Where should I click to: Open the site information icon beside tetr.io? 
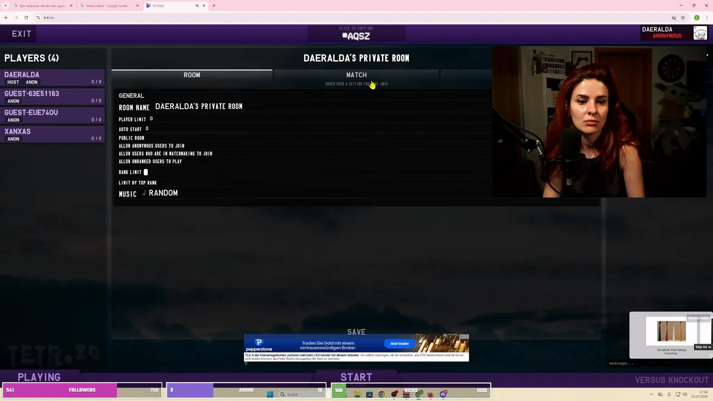38,17
